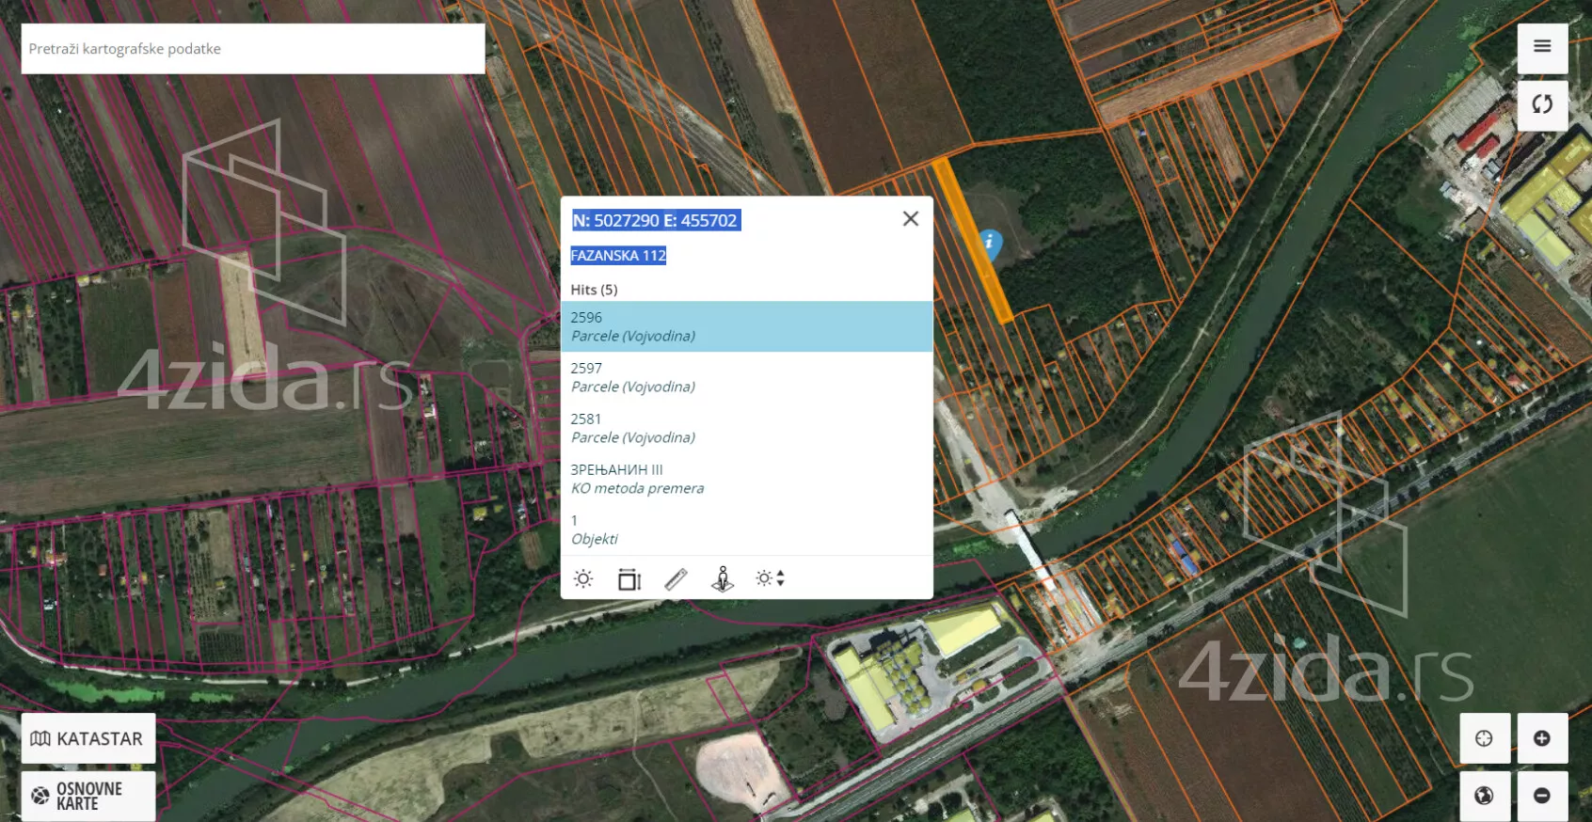
Task: Close the parcel info popup
Action: point(910,219)
